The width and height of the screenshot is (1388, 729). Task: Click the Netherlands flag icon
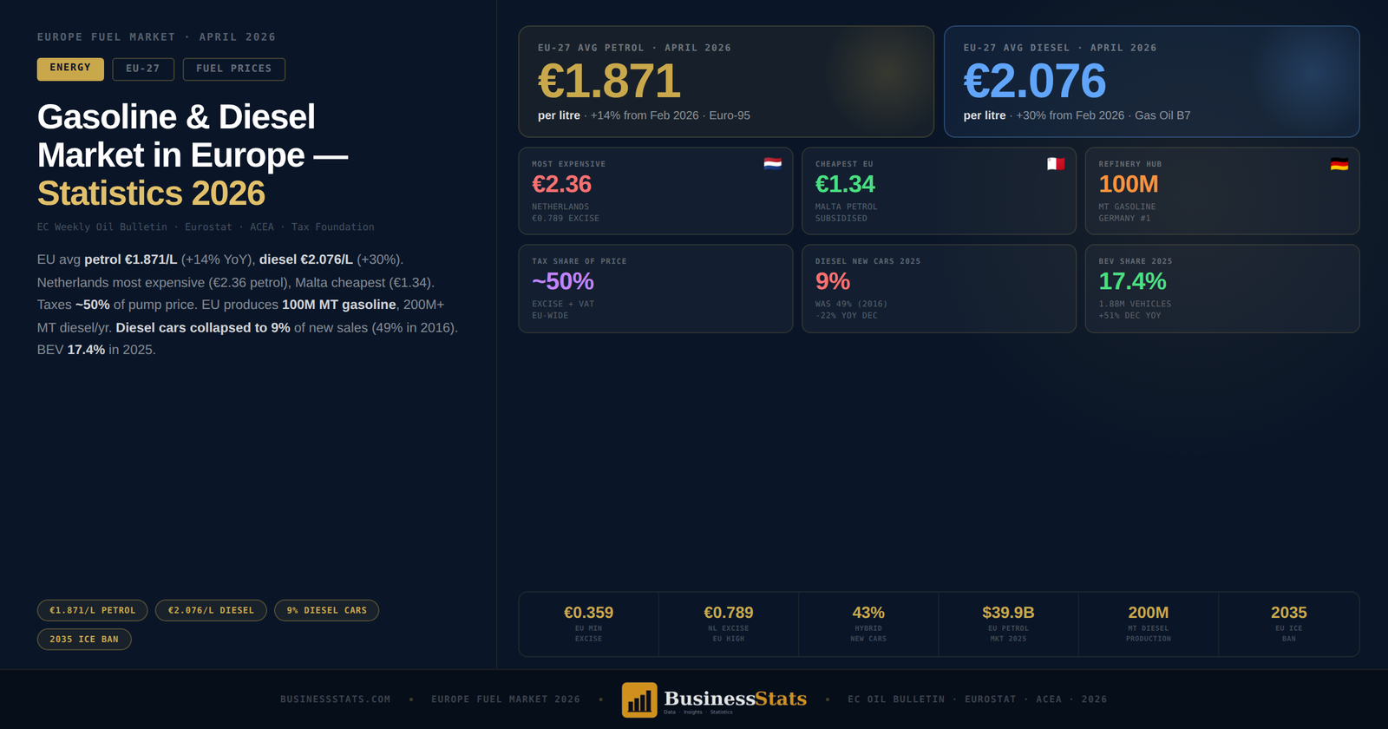coord(772,164)
